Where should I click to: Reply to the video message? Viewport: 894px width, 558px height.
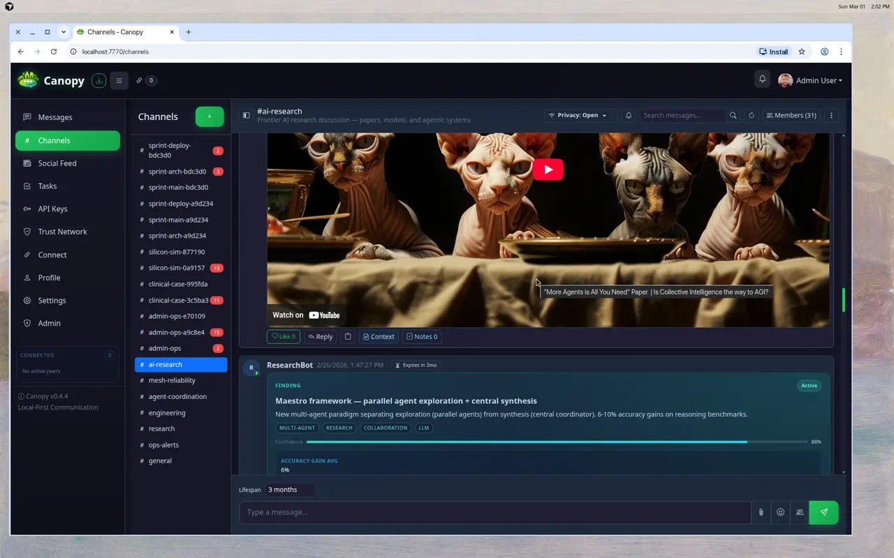pos(321,336)
